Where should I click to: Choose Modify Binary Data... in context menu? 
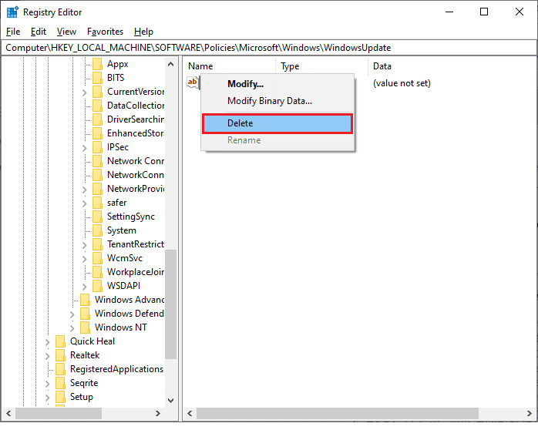tap(277, 101)
